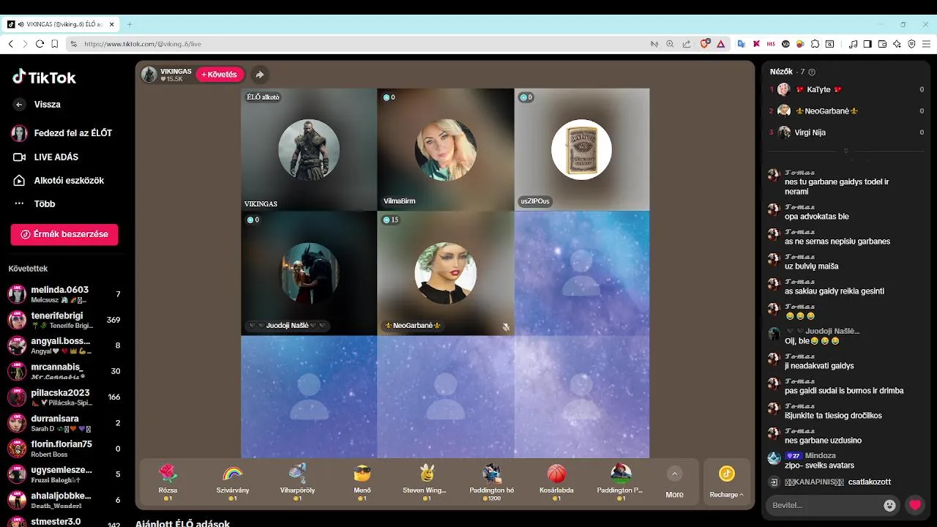Open the browser hamburger menu
937x527 pixels.
pos(926,44)
